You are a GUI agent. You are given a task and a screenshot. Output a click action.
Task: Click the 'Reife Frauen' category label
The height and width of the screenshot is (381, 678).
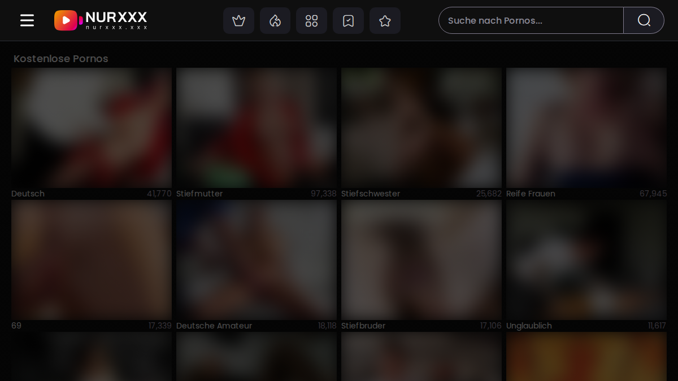(x=531, y=194)
